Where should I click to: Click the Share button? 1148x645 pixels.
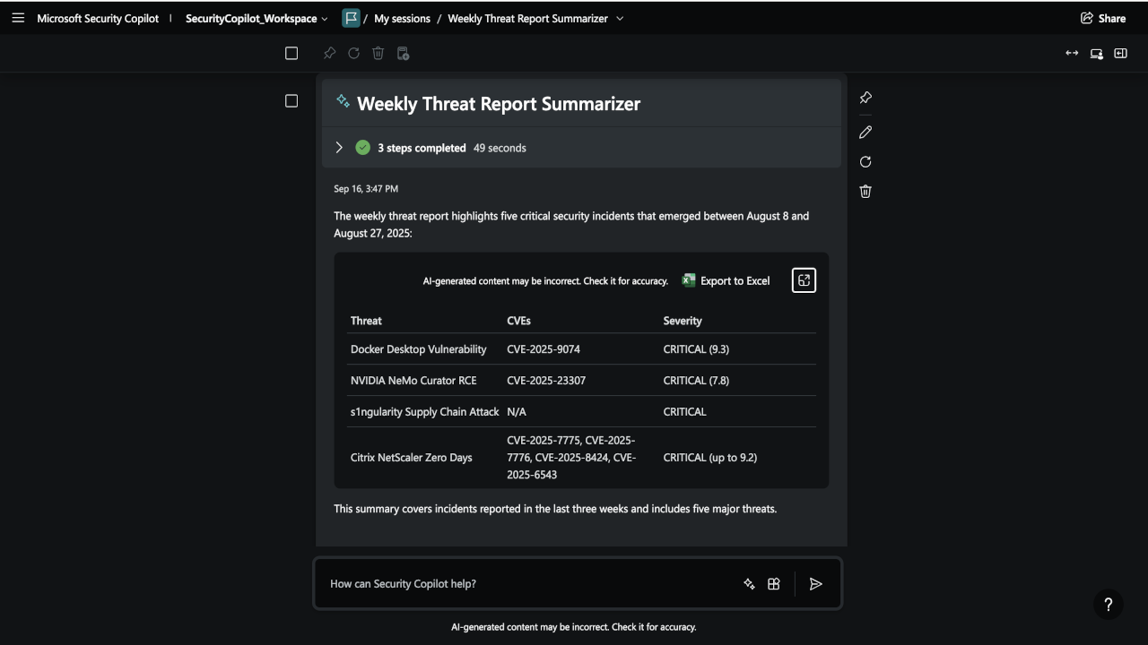(x=1103, y=18)
